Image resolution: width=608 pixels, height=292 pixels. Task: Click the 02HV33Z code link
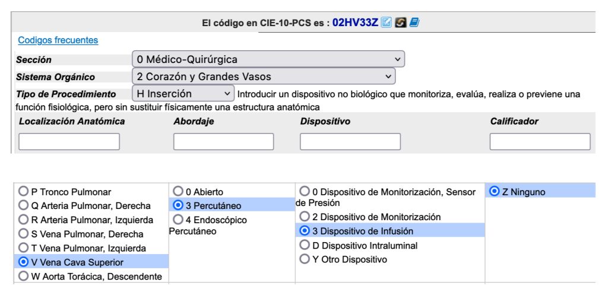pos(355,23)
